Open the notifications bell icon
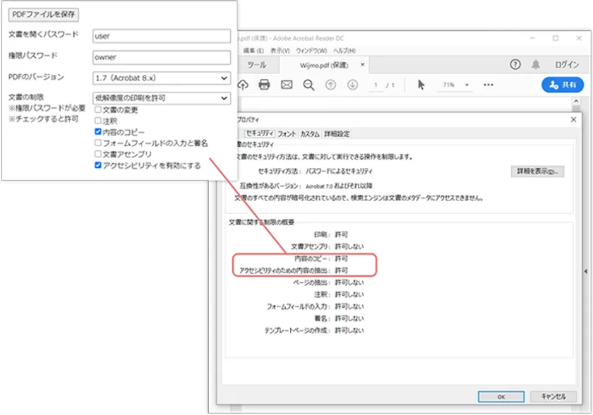The width and height of the screenshot is (593, 415). [x=536, y=65]
